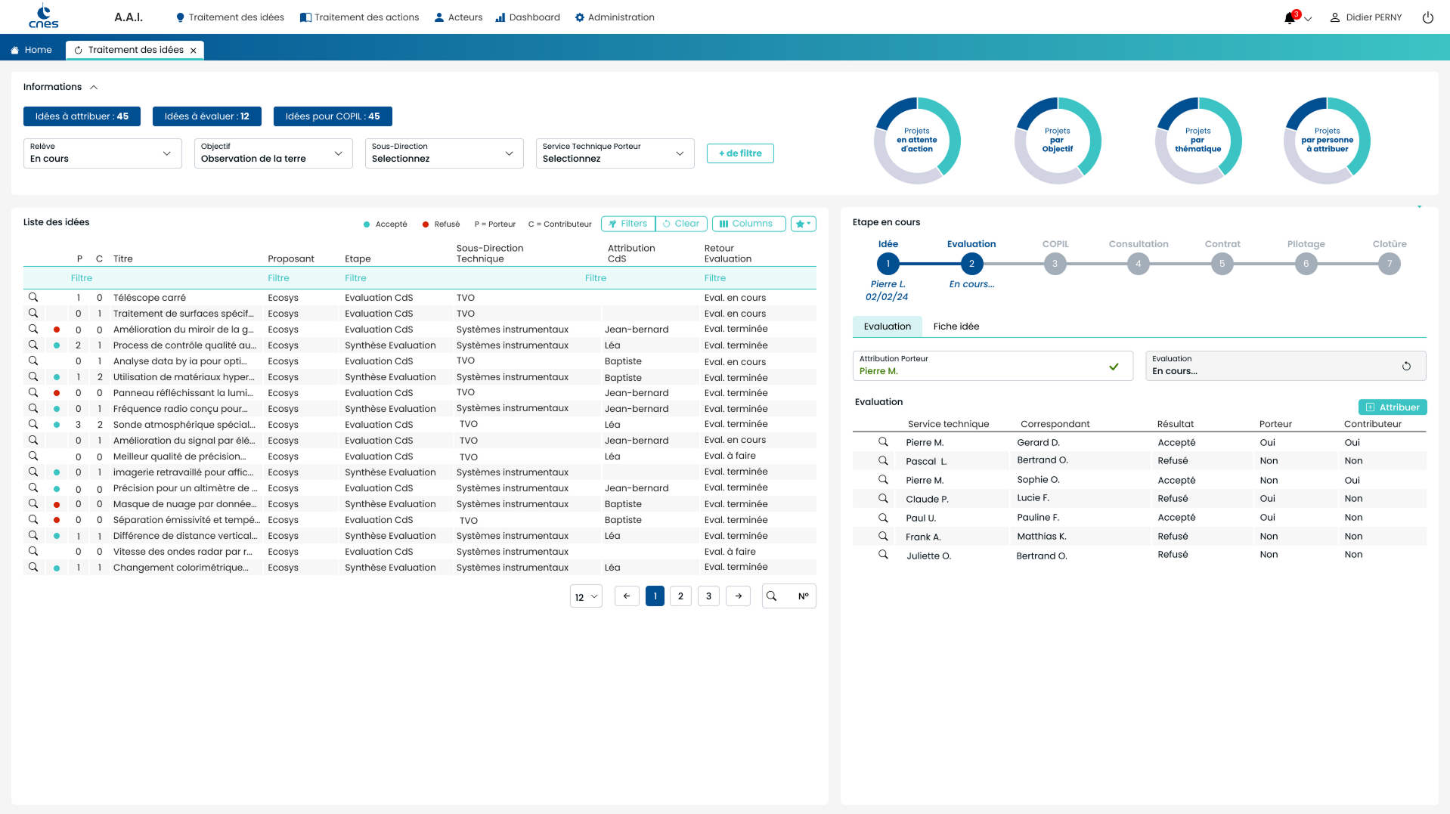Open the star favorites filter button
1450x814 pixels.
pos(803,224)
